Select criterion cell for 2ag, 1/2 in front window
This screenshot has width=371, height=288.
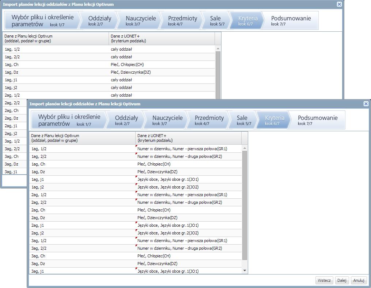pos(188,195)
